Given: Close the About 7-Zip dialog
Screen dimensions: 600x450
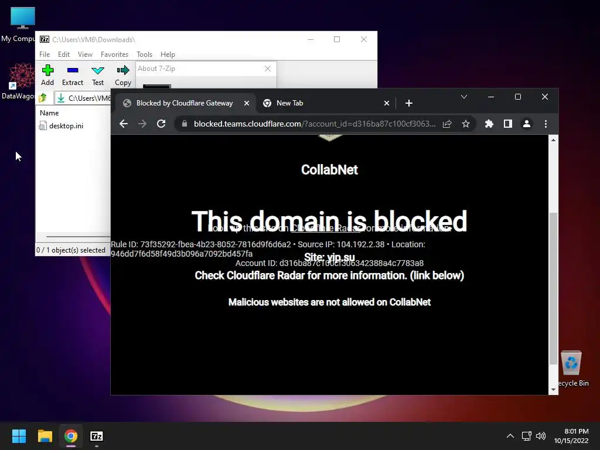Looking at the screenshot, I should pyautogui.click(x=267, y=69).
